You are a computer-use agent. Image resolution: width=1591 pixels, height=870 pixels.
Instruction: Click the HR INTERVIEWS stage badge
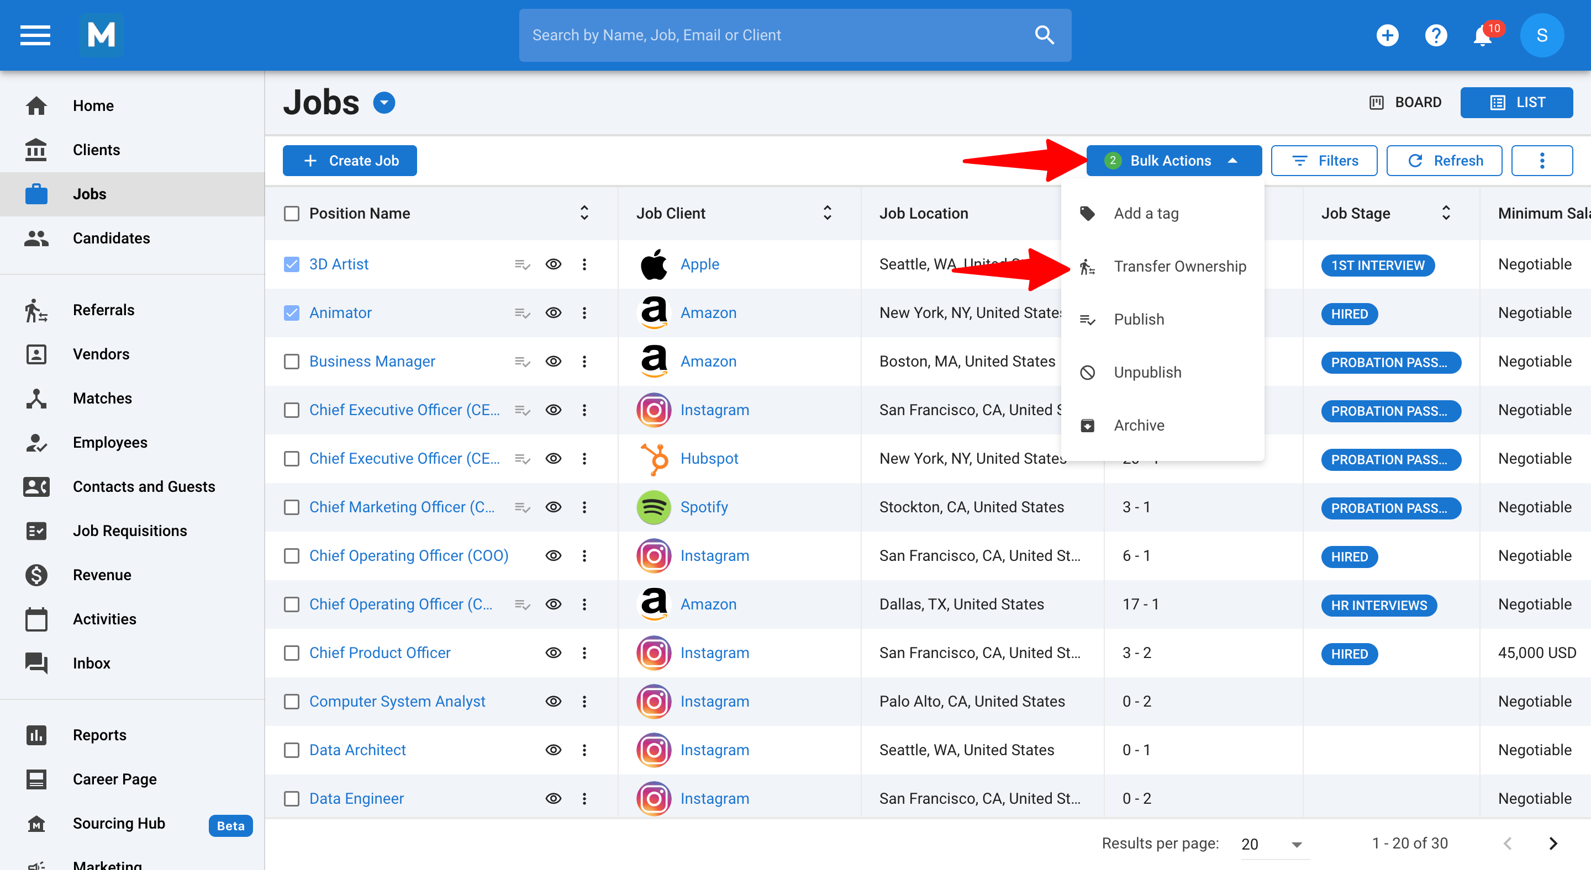tap(1378, 605)
